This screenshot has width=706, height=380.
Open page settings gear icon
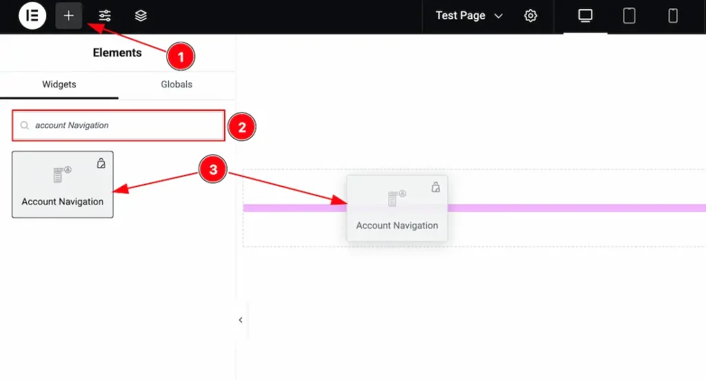[530, 16]
